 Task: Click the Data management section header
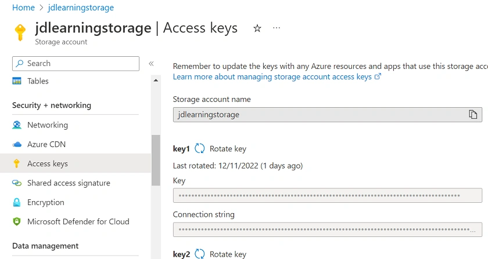tap(45, 246)
